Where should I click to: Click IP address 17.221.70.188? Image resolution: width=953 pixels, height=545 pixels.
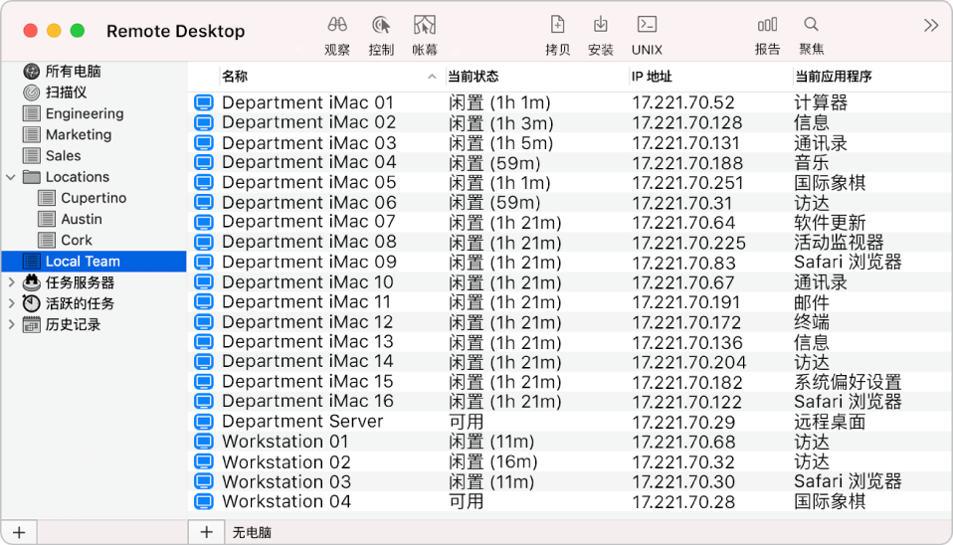(x=687, y=163)
